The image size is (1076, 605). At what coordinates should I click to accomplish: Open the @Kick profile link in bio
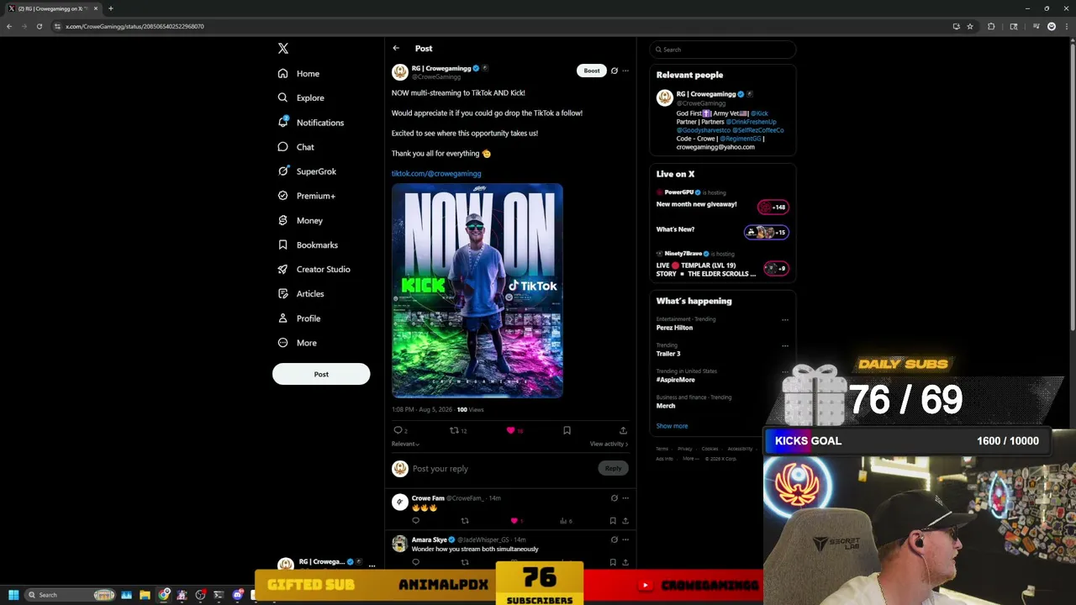(x=759, y=113)
